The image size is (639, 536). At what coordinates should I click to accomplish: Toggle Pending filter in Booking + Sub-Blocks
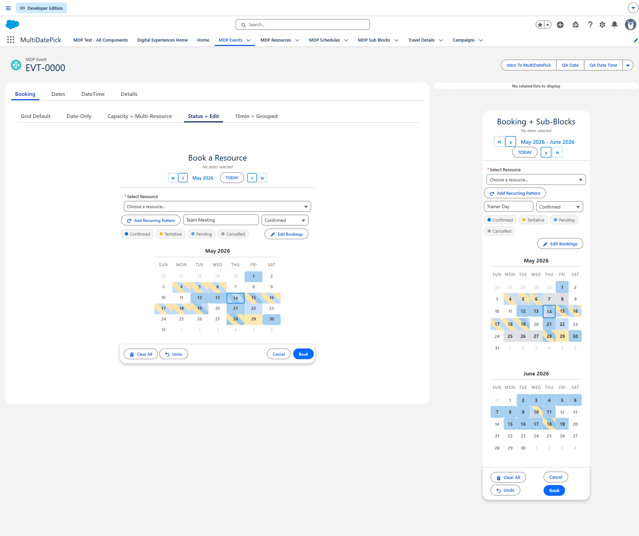pyautogui.click(x=564, y=220)
